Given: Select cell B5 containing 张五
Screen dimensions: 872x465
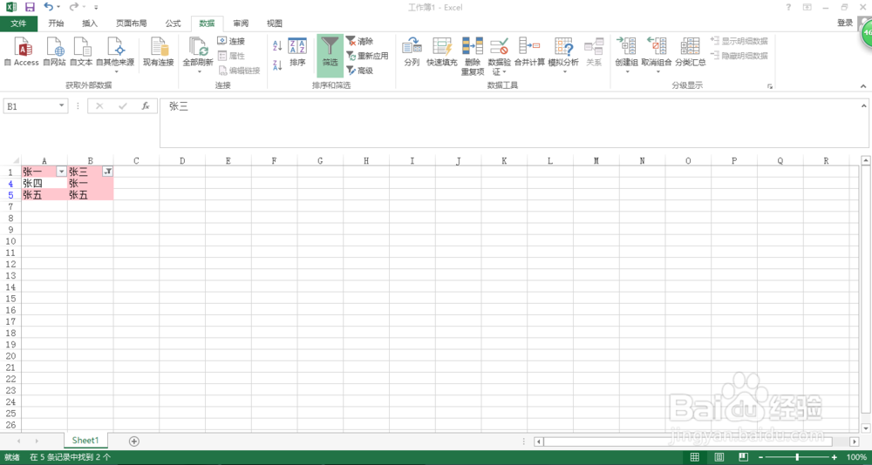Looking at the screenshot, I should coord(91,194).
